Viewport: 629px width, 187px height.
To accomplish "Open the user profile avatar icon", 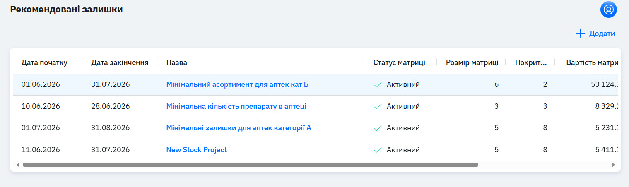I will tap(608, 10).
